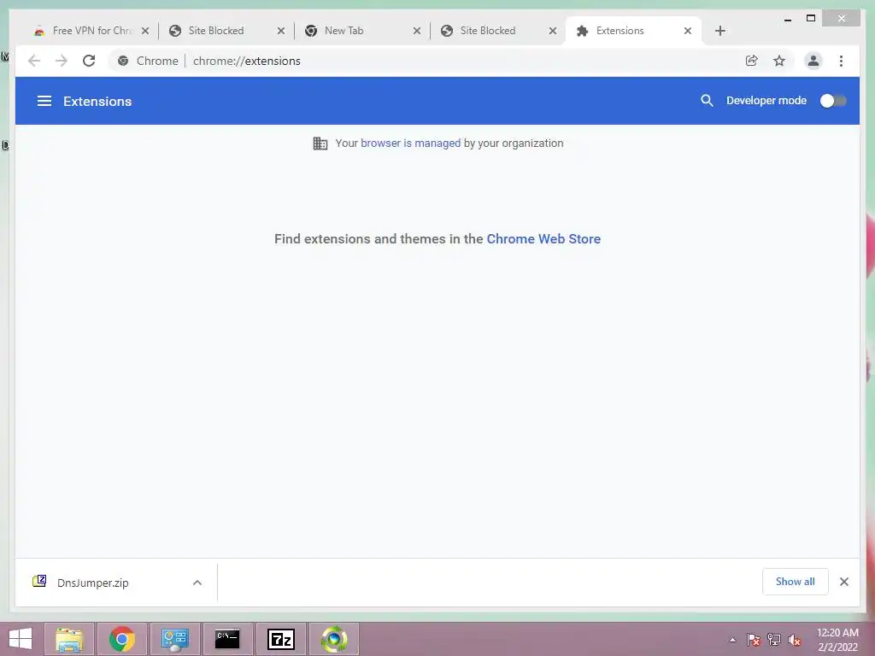The width and height of the screenshot is (875, 656).
Task: Close the Extensions tab
Action: [x=688, y=31]
